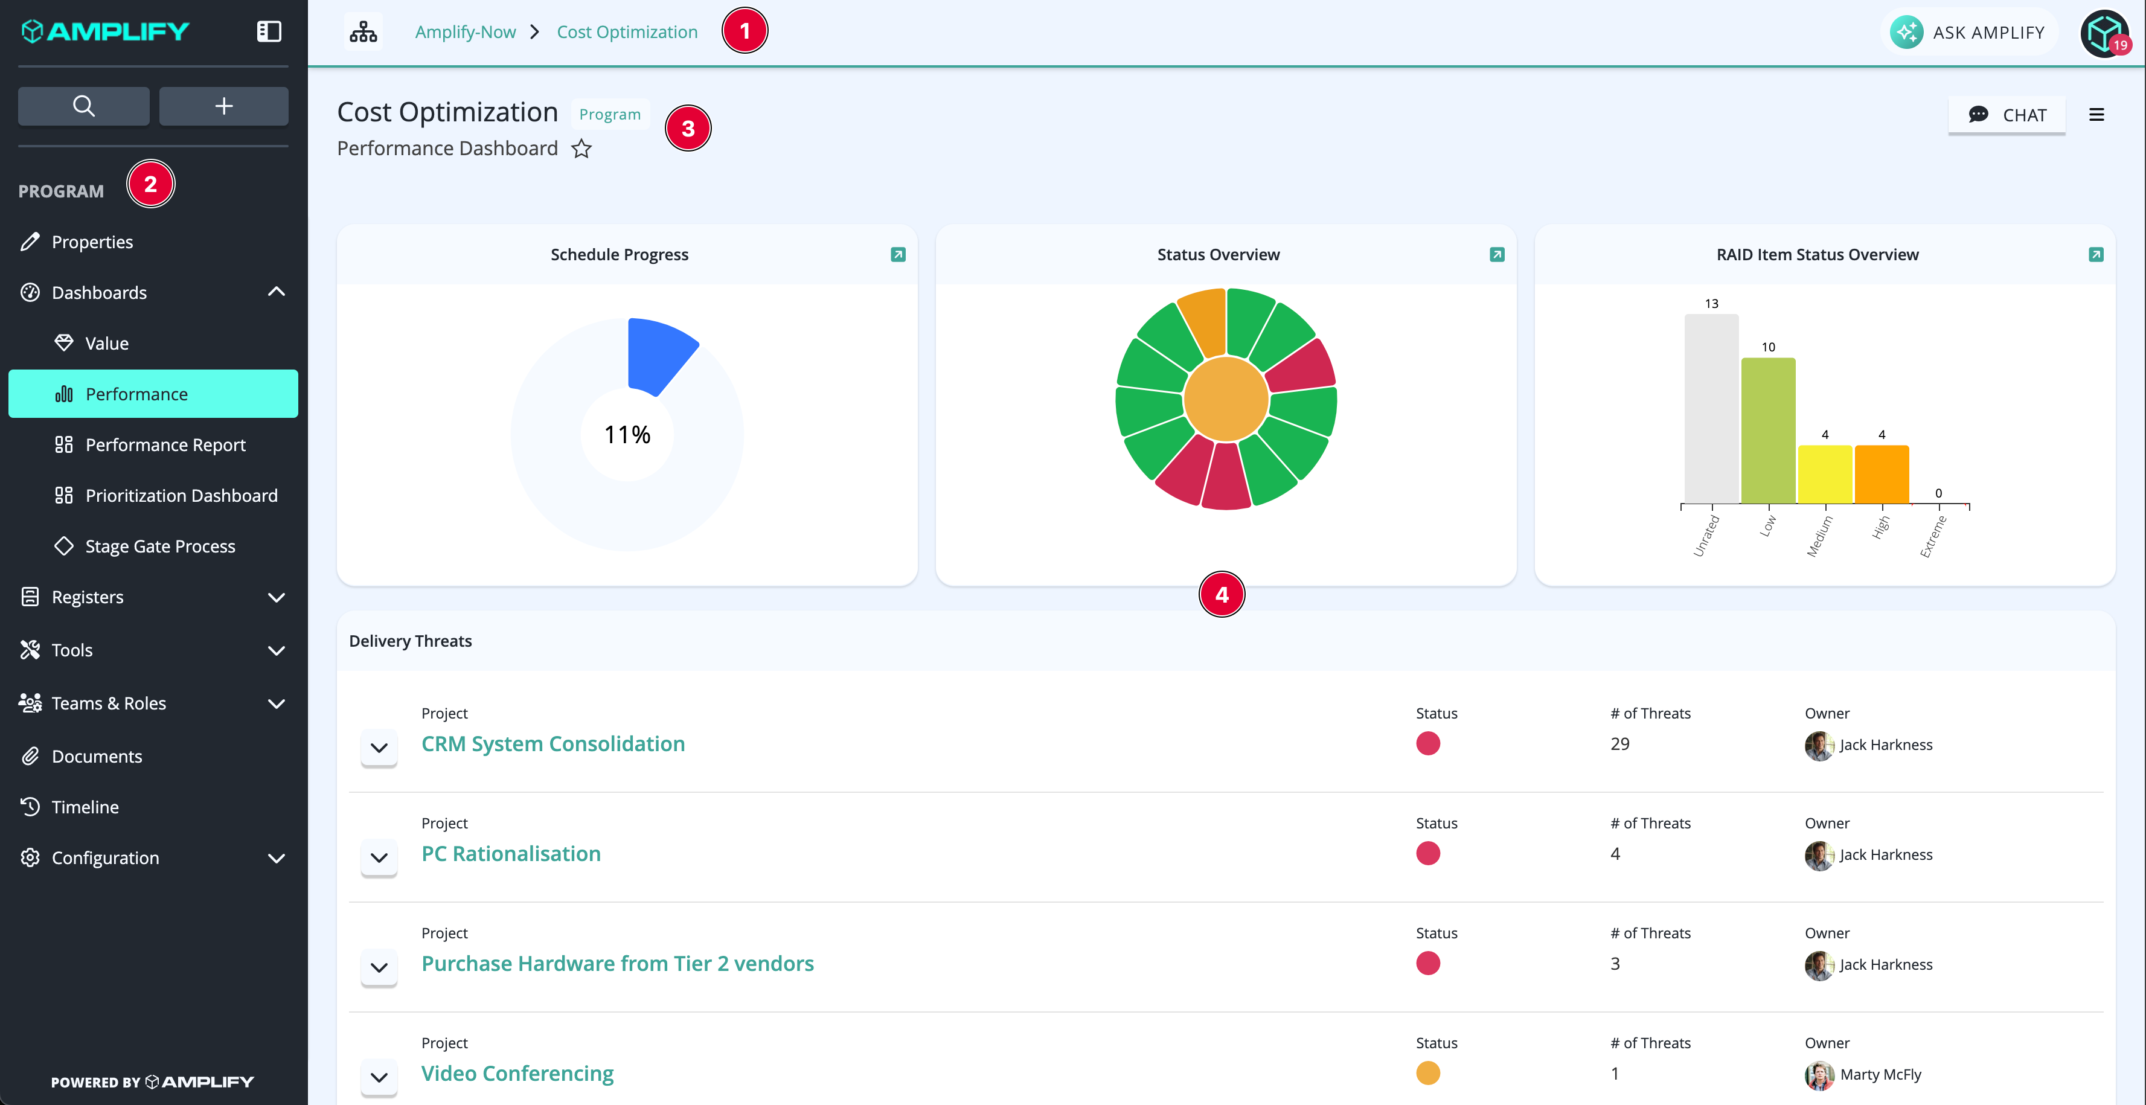Expand the CRM System Consolidation row
2146x1105 pixels.
(379, 748)
